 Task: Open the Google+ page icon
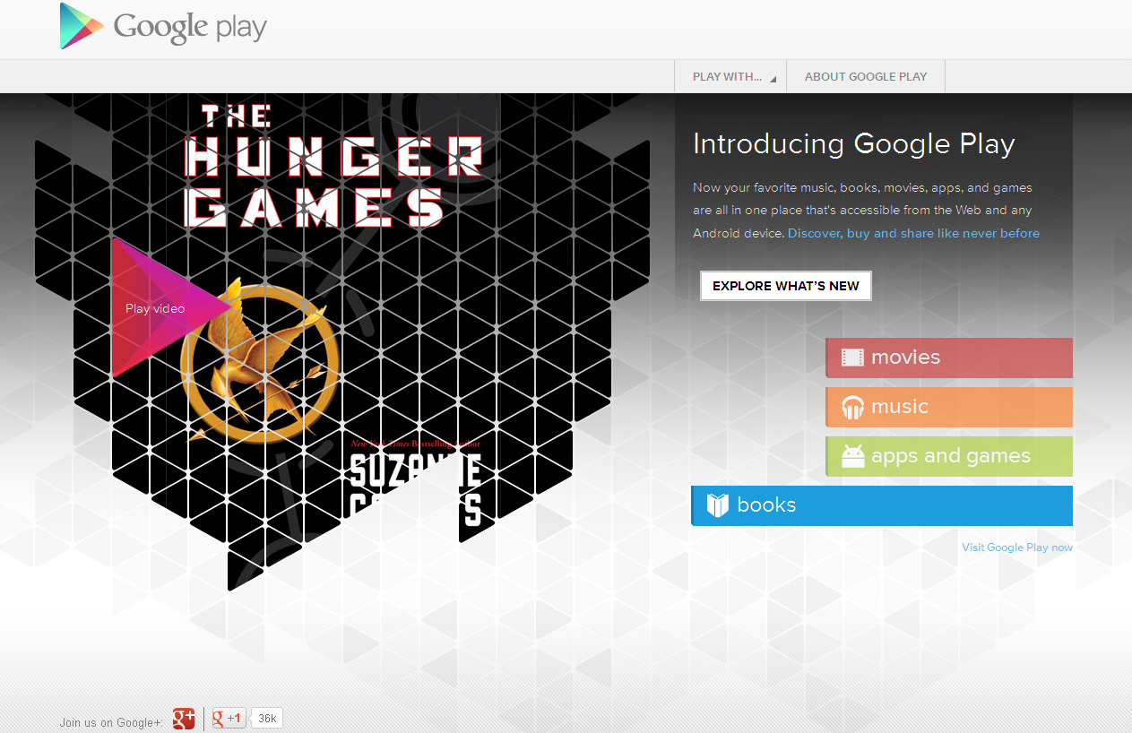coord(184,719)
